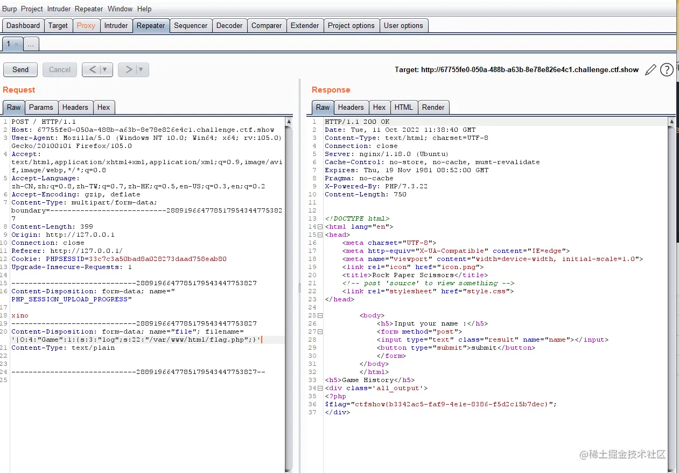Open the back history dropdown arrow
The width and height of the screenshot is (679, 473).
point(105,69)
